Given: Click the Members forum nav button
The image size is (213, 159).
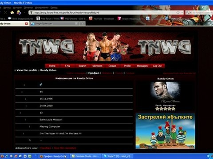Looking at the screenshot, I should point(97,66).
